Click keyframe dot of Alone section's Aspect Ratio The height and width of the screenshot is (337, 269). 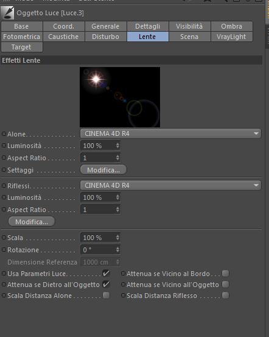(4, 158)
